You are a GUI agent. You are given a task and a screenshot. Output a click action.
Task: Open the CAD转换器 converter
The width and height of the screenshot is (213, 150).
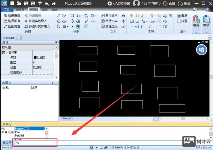click(x=118, y=4)
